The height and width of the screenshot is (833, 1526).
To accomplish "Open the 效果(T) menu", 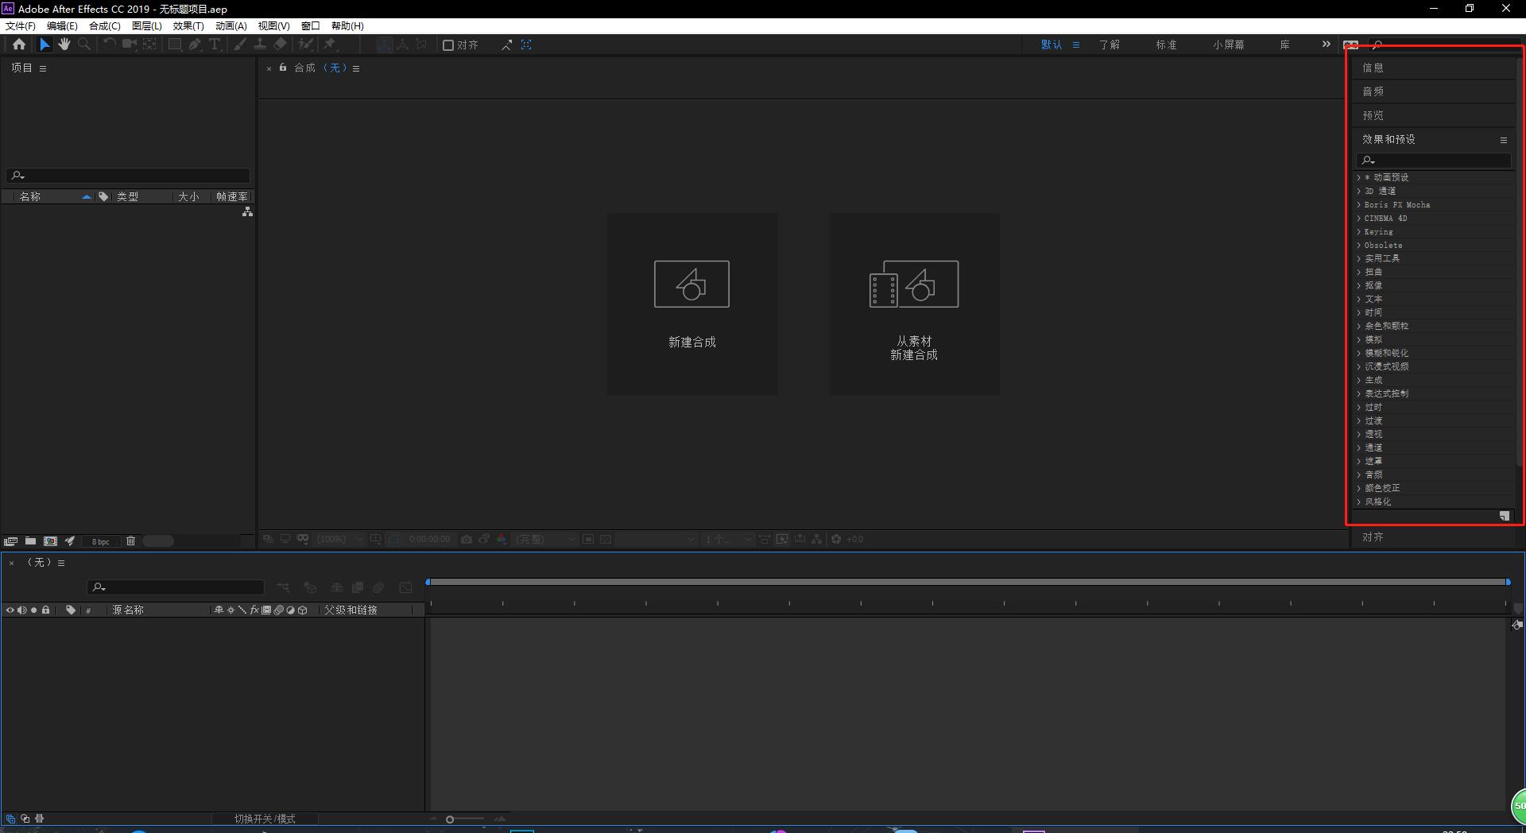I will (x=188, y=25).
